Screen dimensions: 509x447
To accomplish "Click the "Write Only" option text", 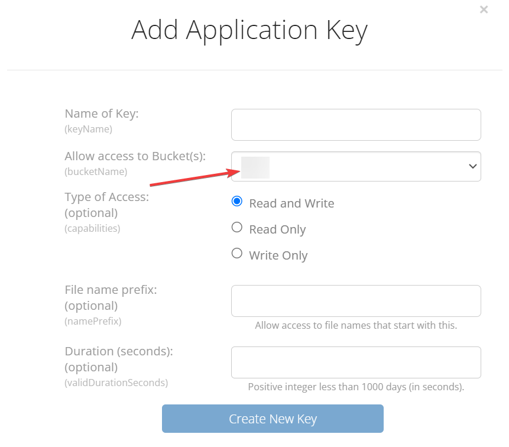I will [x=278, y=255].
